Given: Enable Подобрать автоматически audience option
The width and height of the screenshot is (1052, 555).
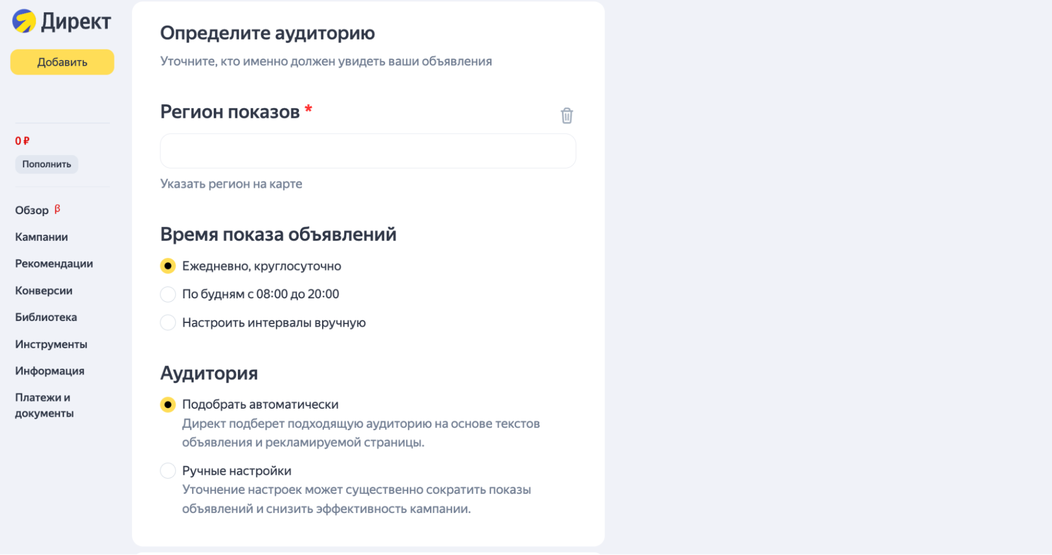Looking at the screenshot, I should coord(167,405).
